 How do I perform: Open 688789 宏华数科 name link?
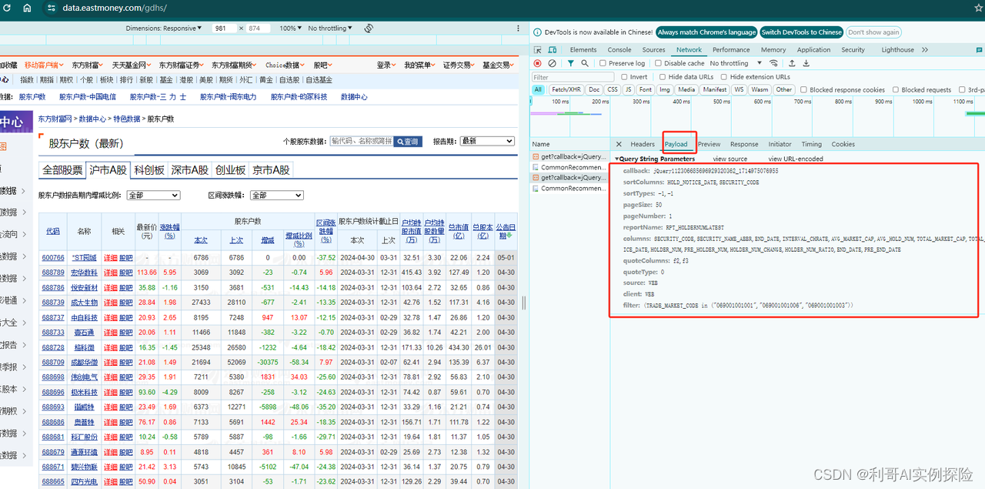[84, 273]
